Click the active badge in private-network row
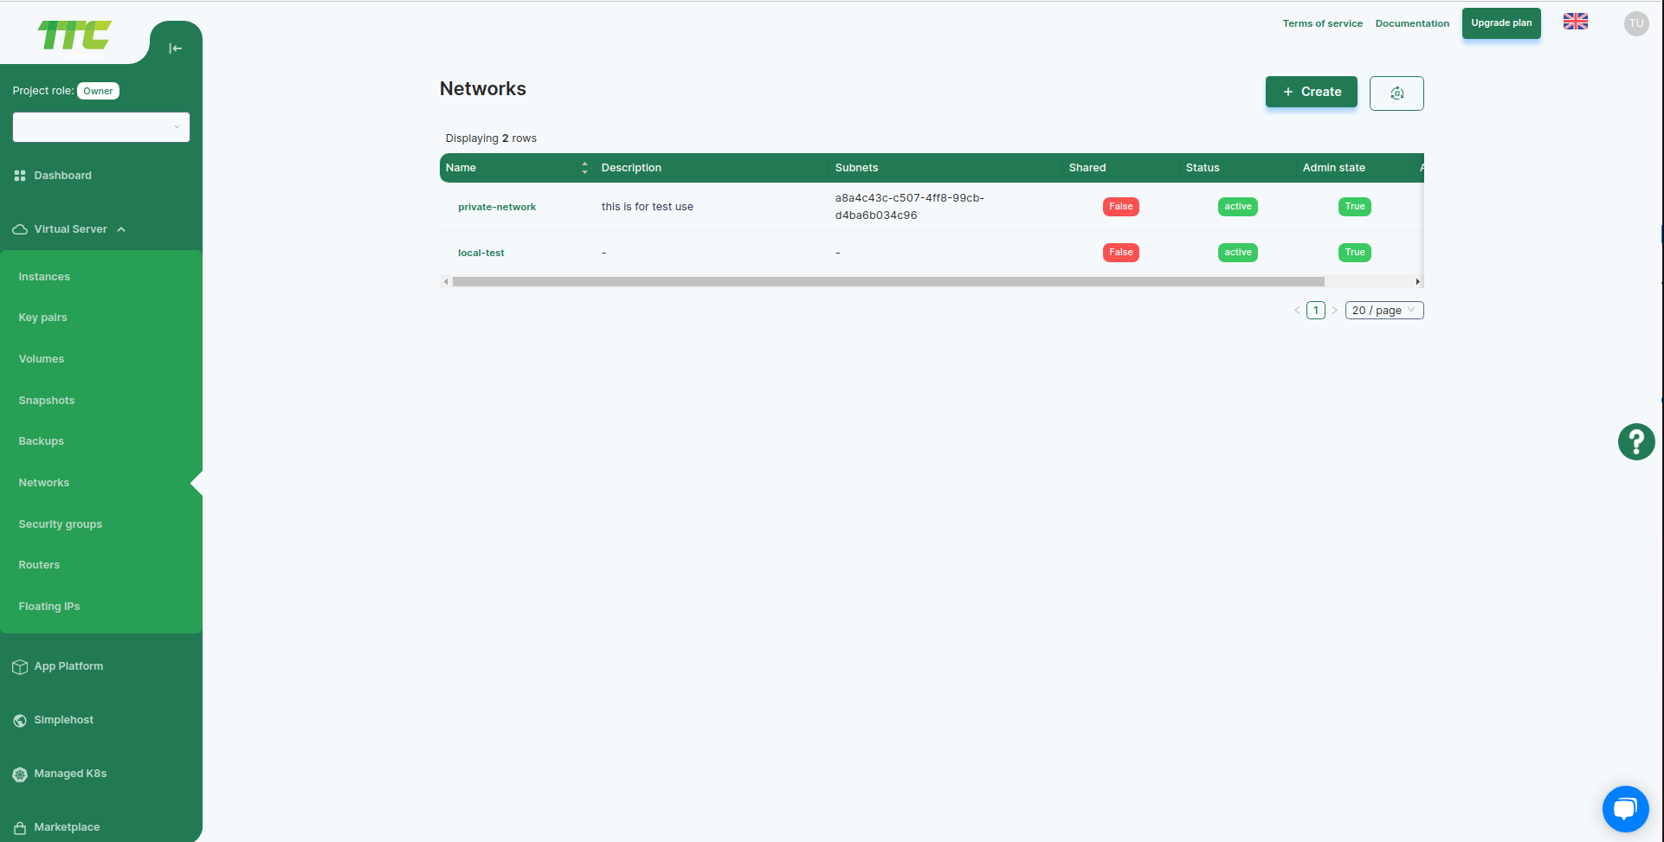 1238,207
